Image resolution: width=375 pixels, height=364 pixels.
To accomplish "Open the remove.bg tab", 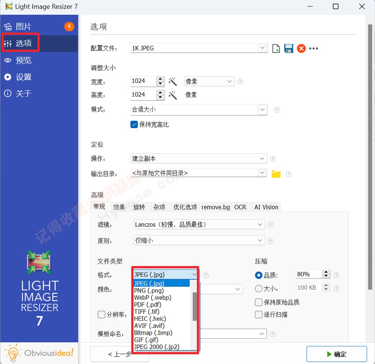I will pyautogui.click(x=215, y=207).
